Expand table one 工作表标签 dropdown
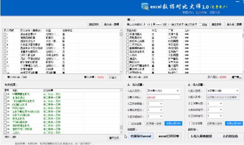The width and height of the screenshot is (244, 145). (155, 104)
